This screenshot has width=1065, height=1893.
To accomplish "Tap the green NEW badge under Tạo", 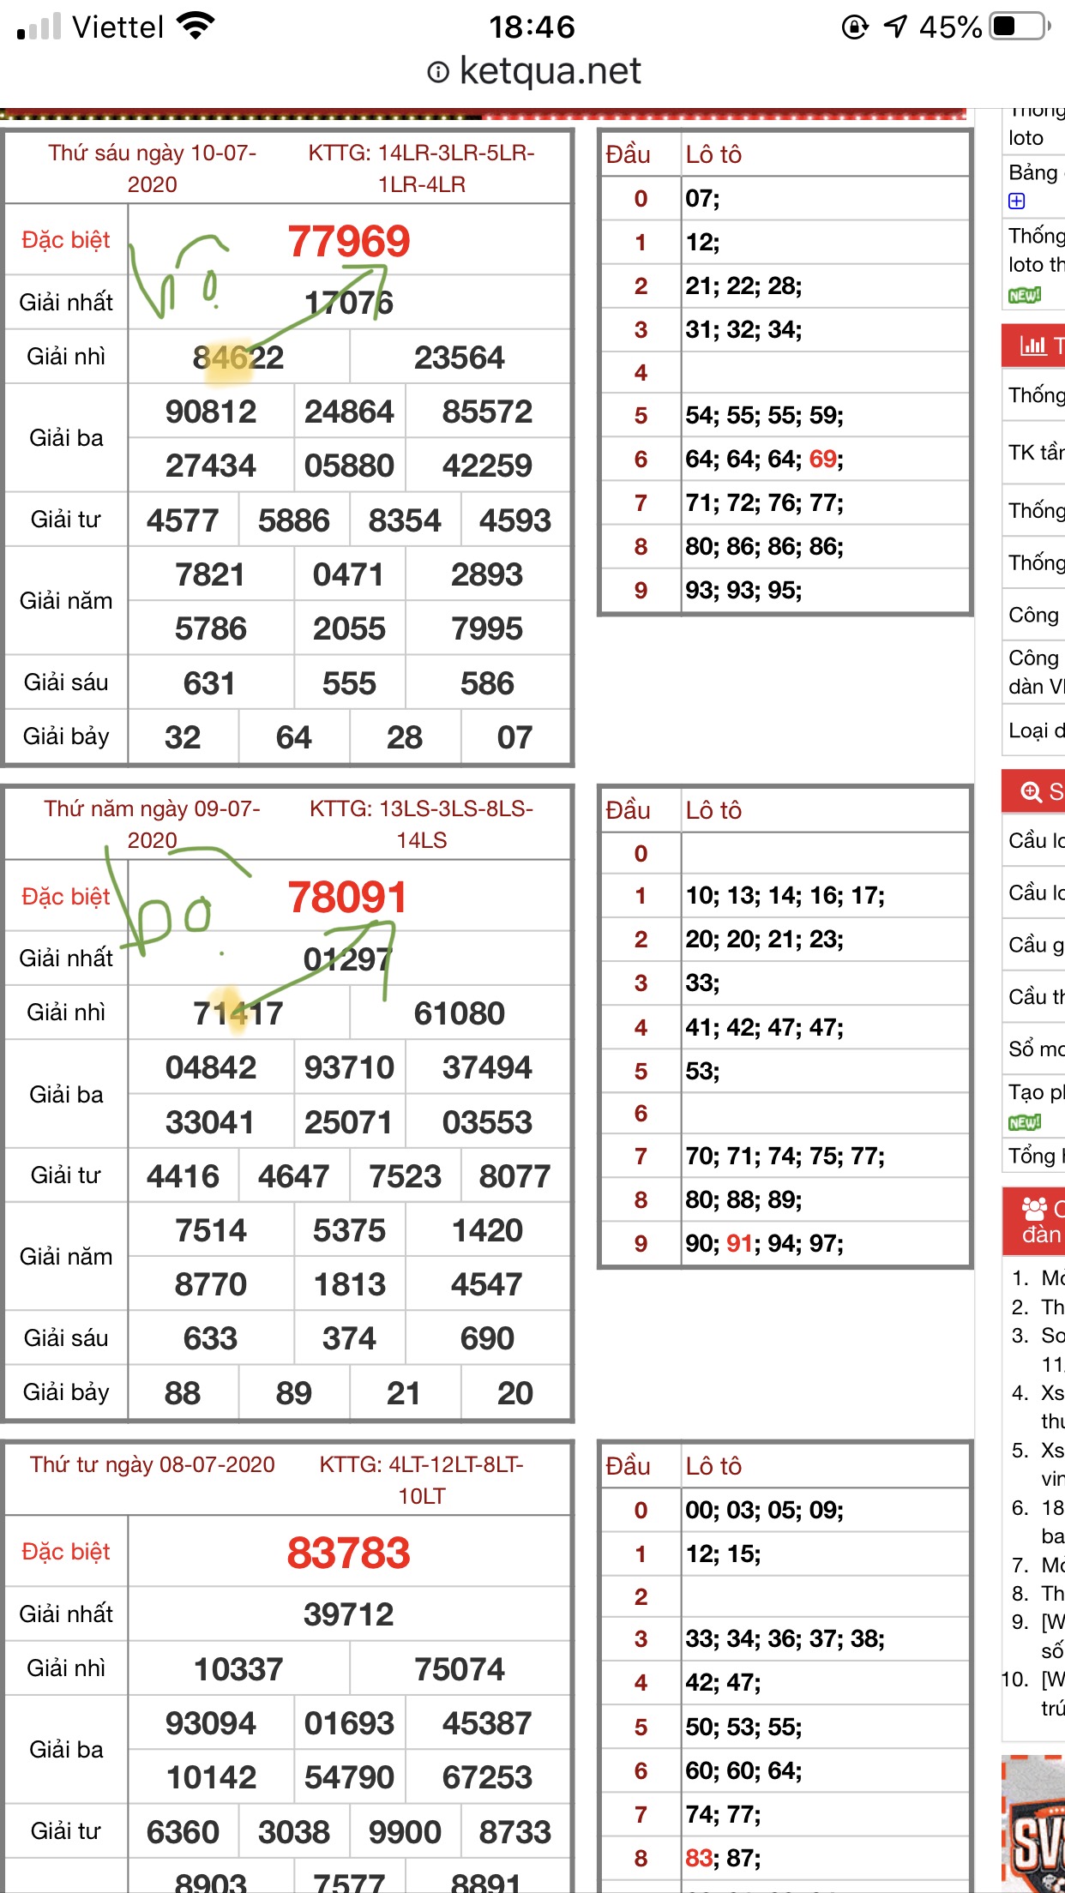I will point(1025,1122).
